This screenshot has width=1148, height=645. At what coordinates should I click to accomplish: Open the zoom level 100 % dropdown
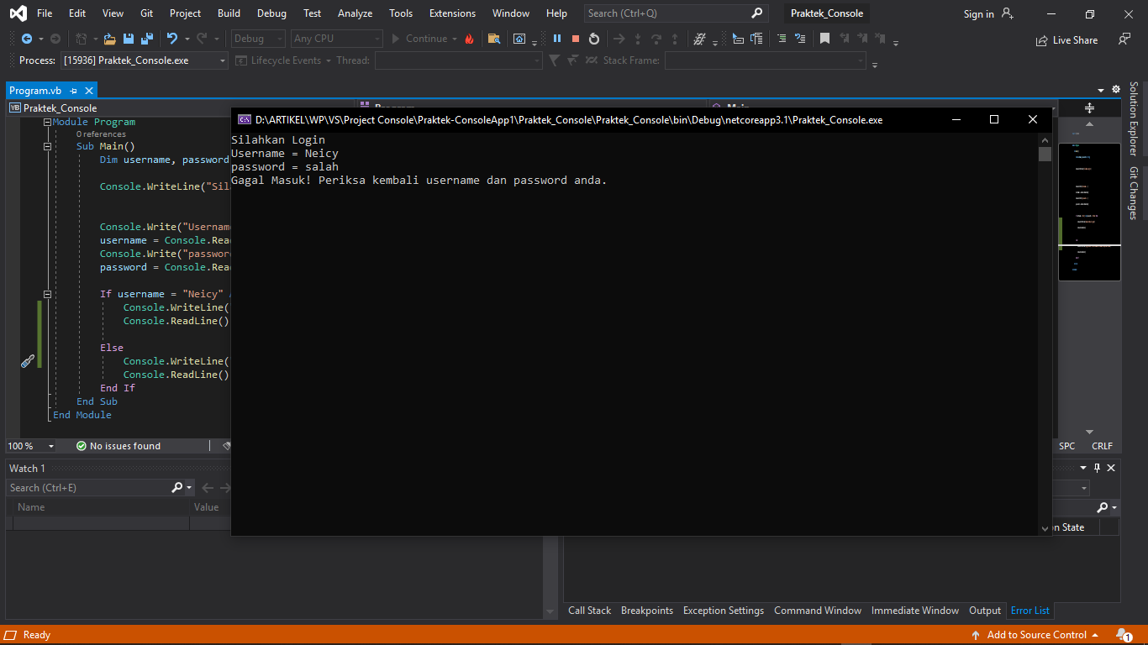(30, 446)
